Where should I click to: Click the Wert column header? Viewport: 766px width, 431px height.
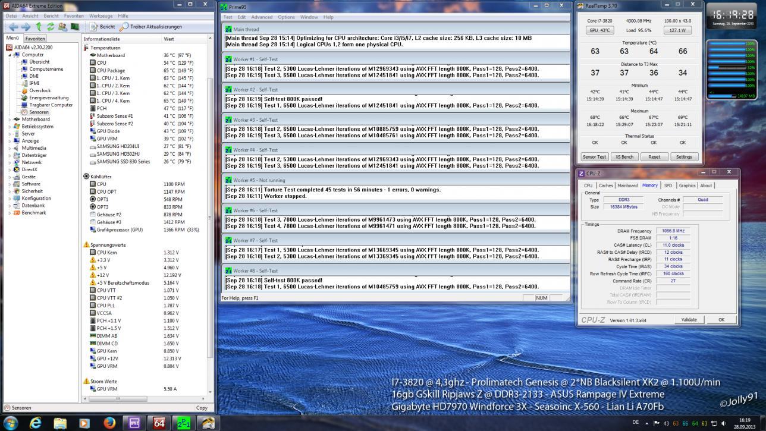[x=184, y=39]
